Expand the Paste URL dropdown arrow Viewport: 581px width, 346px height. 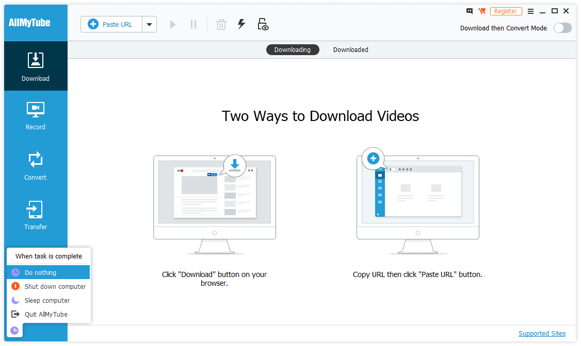(x=149, y=24)
